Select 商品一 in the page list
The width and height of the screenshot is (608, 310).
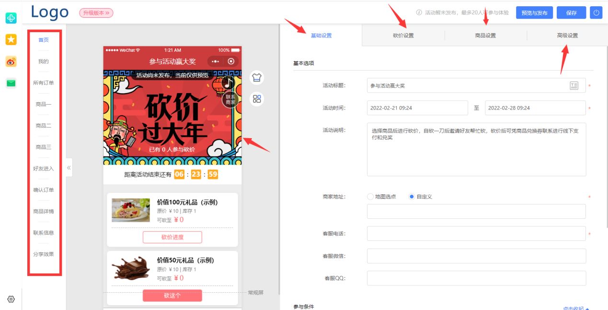tap(44, 104)
